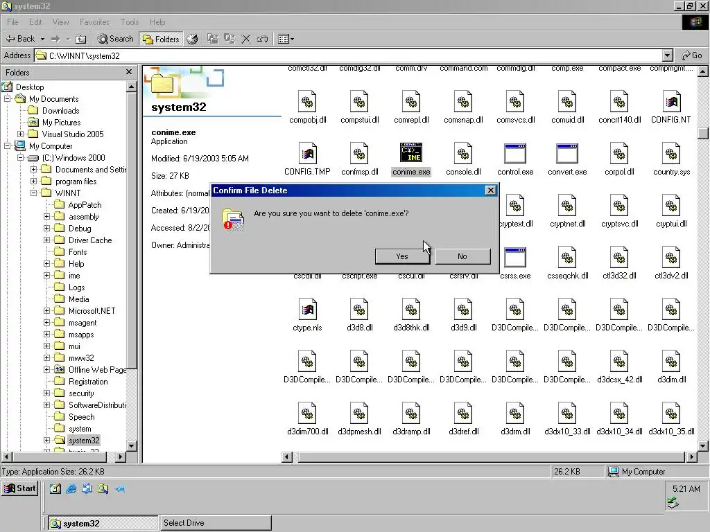Screen dimensions: 710x532
Task: Open the Tools menu
Action: pyautogui.click(x=130, y=21)
